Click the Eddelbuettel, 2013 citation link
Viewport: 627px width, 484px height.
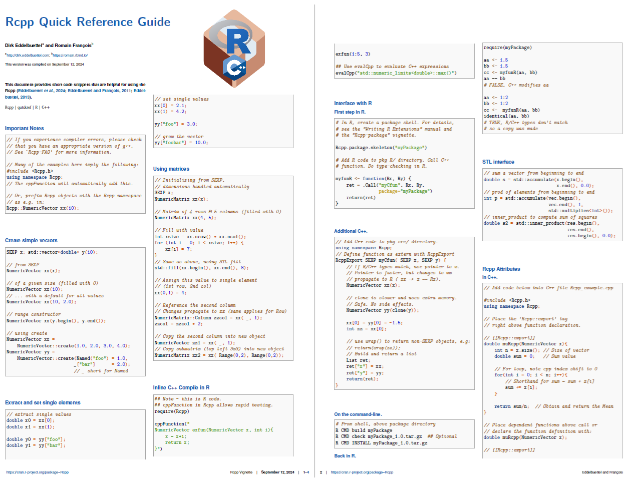coord(19,97)
